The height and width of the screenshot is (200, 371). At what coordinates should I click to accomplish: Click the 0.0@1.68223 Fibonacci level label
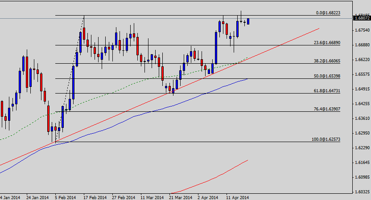(x=328, y=13)
